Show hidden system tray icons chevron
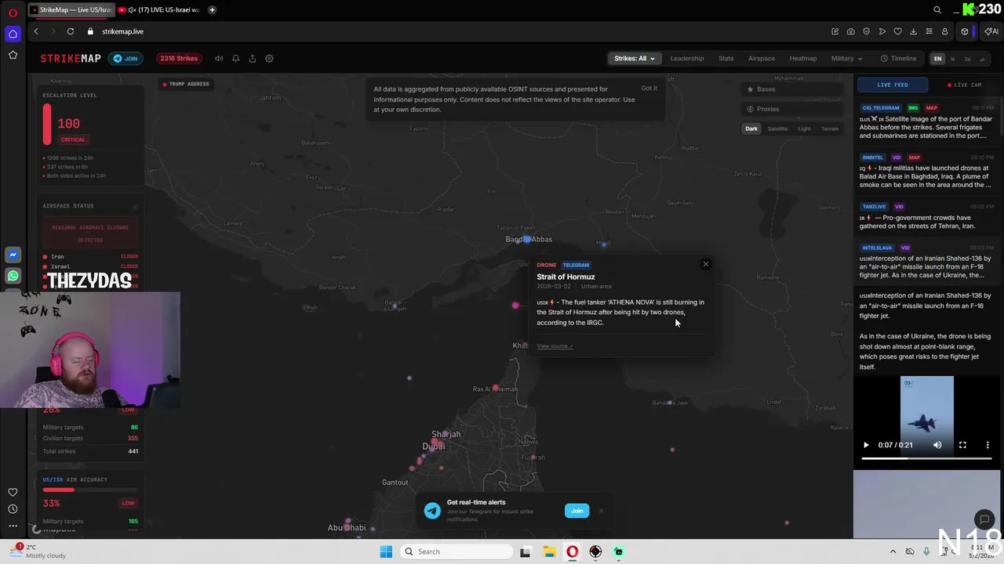 point(893,551)
